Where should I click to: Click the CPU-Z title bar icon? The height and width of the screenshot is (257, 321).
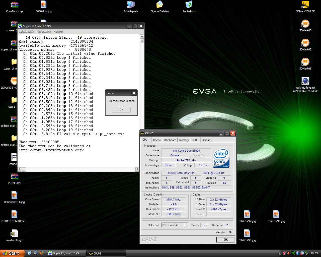tap(142, 133)
